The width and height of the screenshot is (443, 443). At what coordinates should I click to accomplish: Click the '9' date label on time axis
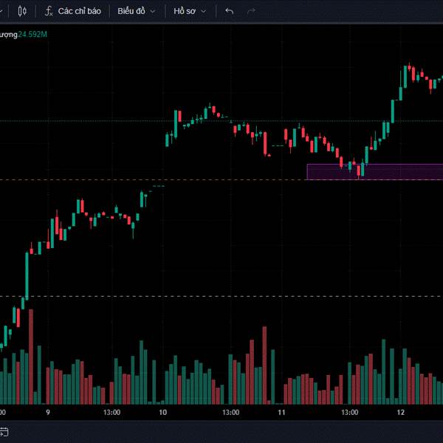(48, 413)
